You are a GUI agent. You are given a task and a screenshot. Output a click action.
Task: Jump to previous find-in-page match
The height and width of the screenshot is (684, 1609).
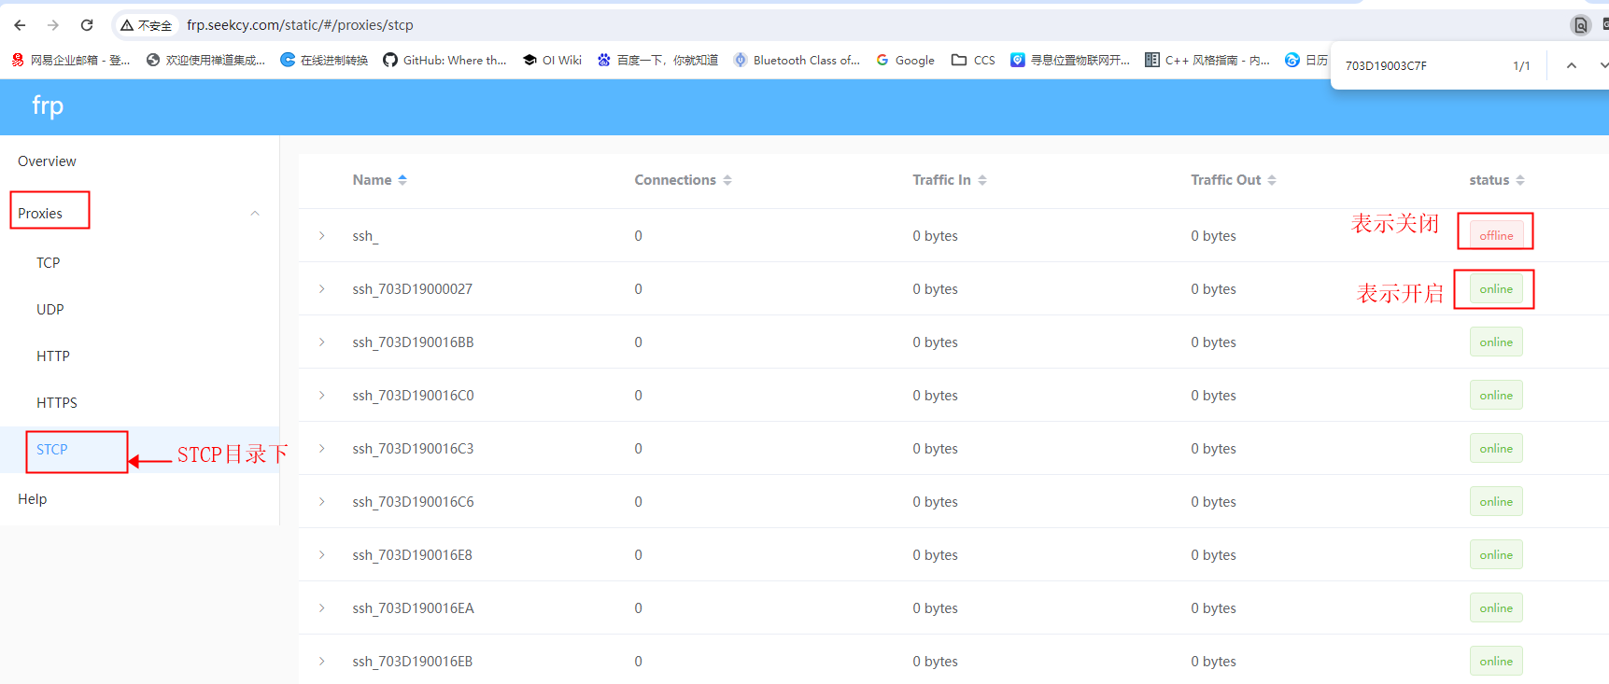point(1572,65)
